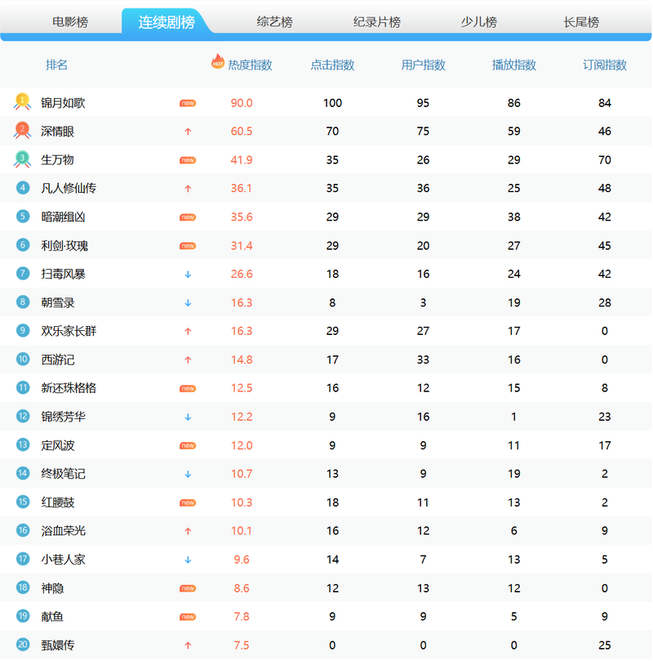This screenshot has width=653, height=661.
Task: Click the up arrow for 深情眼
Action: (x=188, y=132)
